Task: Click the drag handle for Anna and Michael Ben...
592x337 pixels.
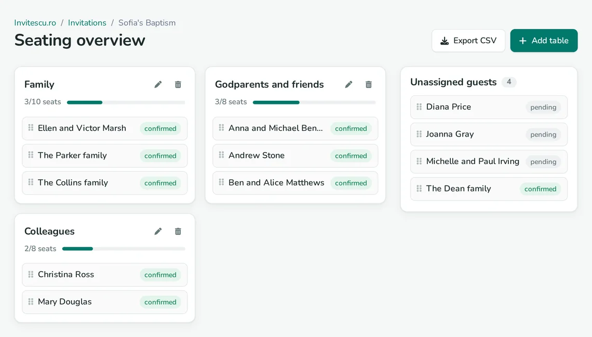Action: click(x=221, y=128)
